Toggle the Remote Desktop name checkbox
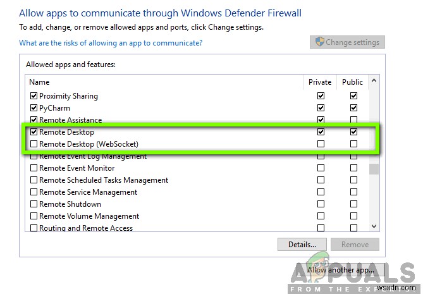Image resolution: width=423 pixels, height=294 pixels. click(x=34, y=132)
